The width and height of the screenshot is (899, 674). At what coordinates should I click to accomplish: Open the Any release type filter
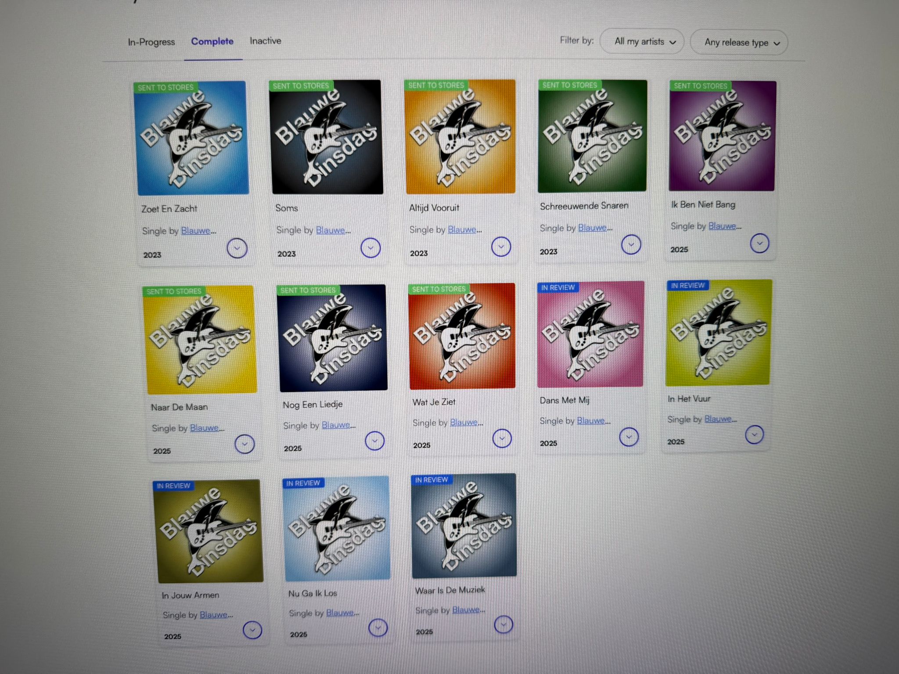[739, 43]
